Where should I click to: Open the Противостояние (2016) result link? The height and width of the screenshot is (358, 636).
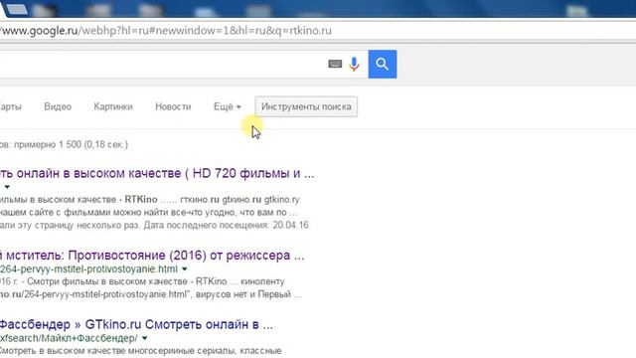pyautogui.click(x=152, y=256)
